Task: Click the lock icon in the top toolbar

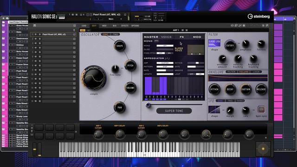Action: coord(244,26)
